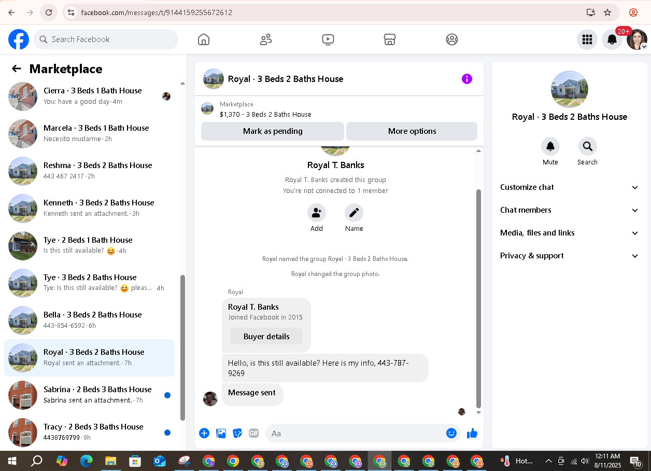Click the Add people icon

(x=317, y=213)
